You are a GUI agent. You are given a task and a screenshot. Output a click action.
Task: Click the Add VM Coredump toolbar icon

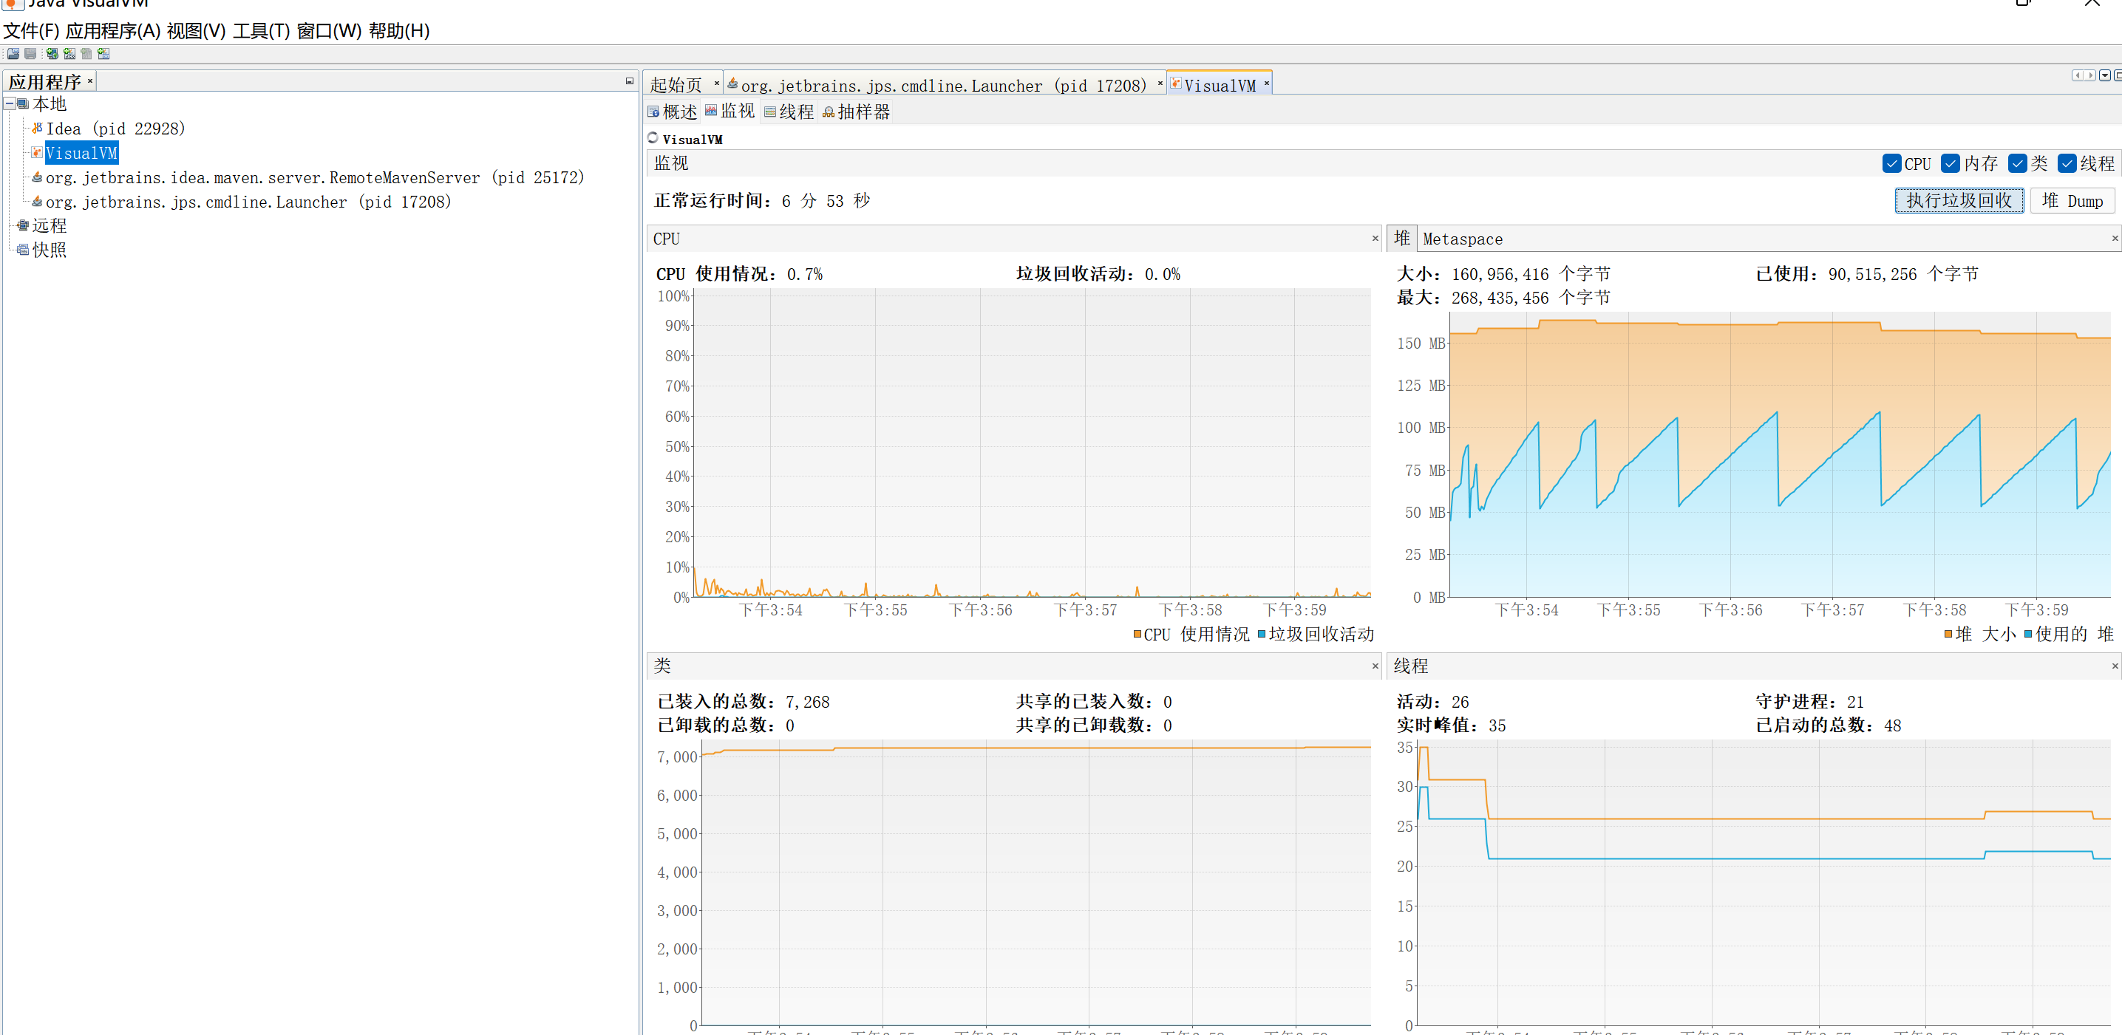point(86,53)
